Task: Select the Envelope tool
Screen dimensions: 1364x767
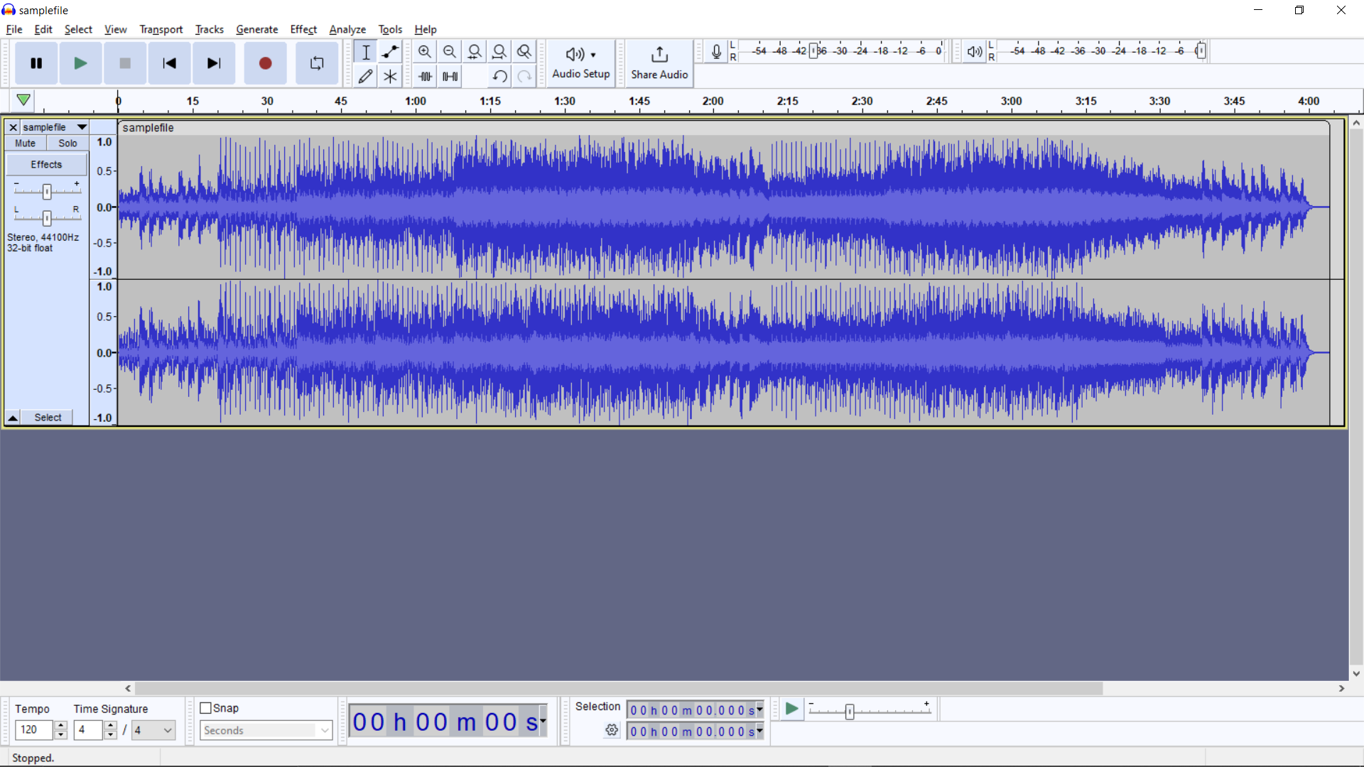Action: click(390, 51)
